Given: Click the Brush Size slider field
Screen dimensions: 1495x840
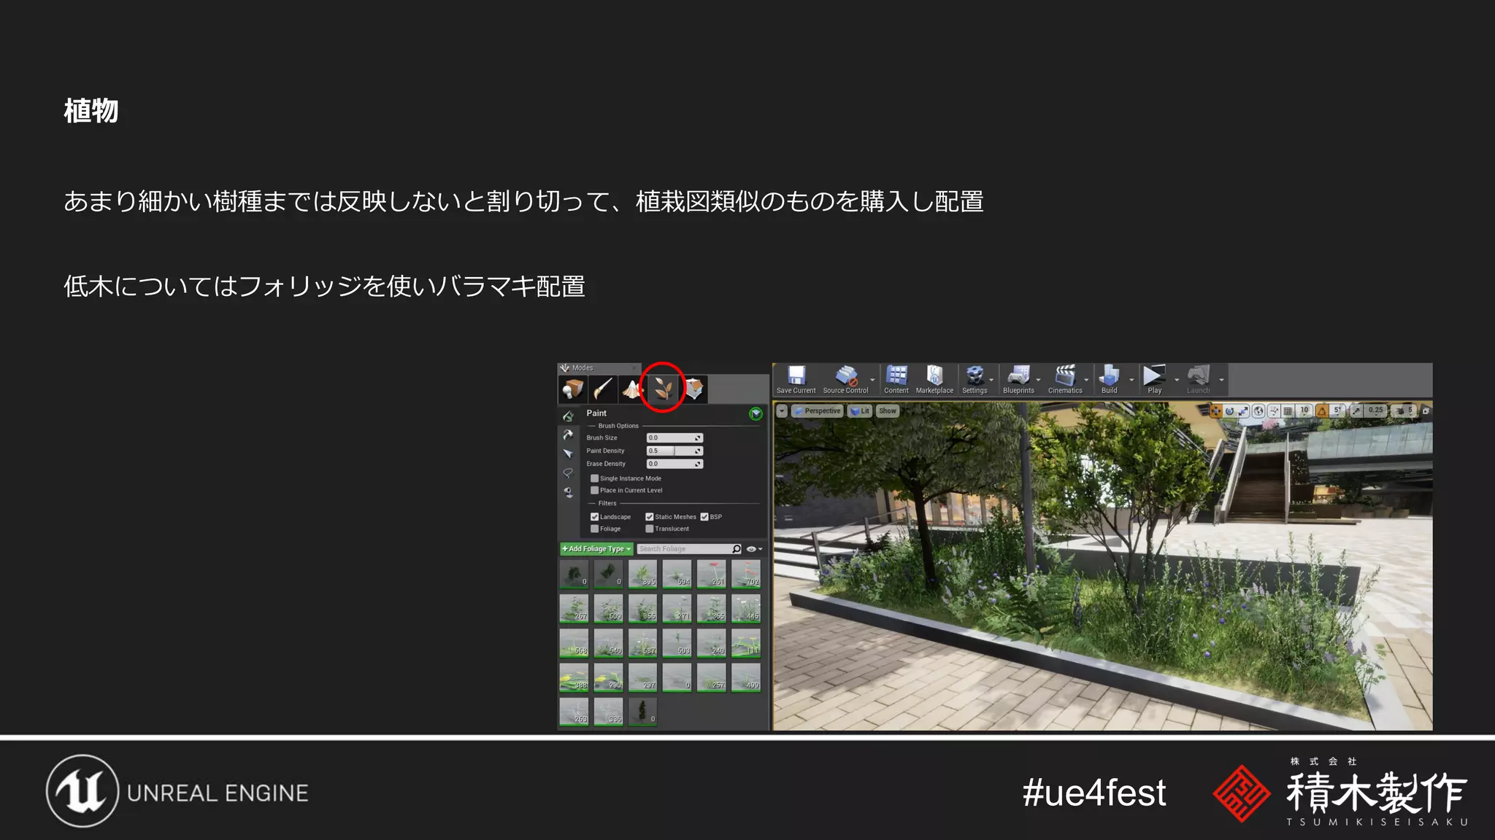Looking at the screenshot, I should click(x=675, y=438).
